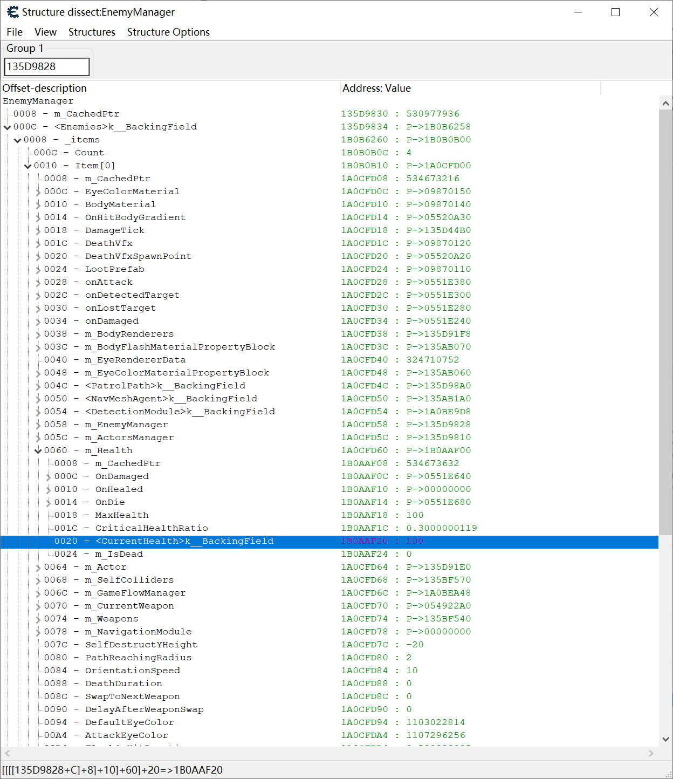Select the <CurrentHealth>k__BackingField row
Screen dimensions: 673x779
329,541
